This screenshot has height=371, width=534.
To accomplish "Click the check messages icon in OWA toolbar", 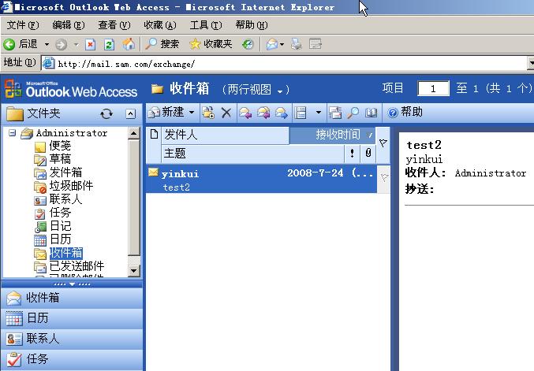I will (335, 113).
